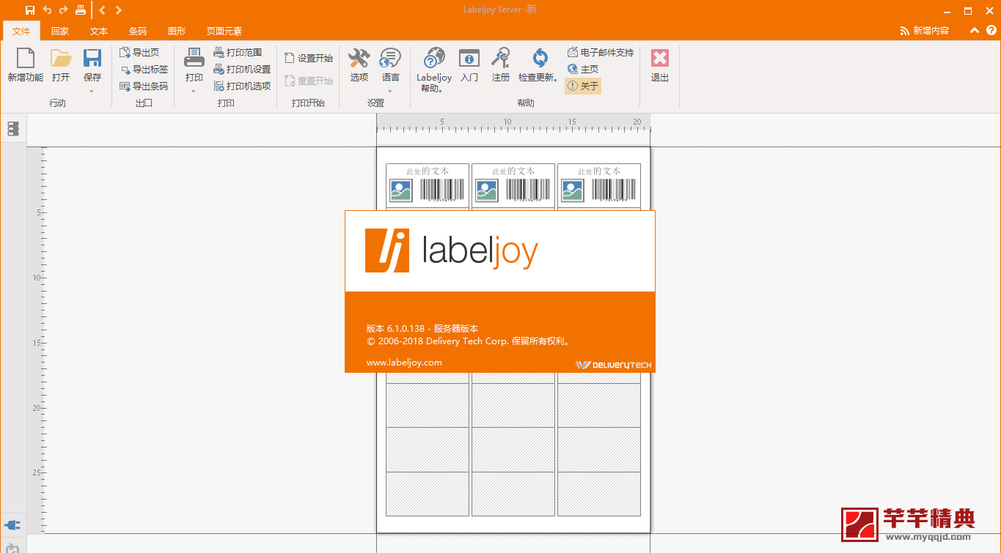This screenshot has width=1001, height=553.
Task: Minimize the Labeljoy Server window
Action: 947,10
